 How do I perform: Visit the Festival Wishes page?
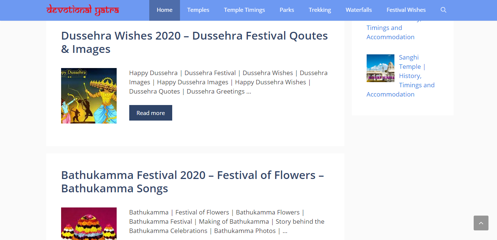tap(406, 10)
